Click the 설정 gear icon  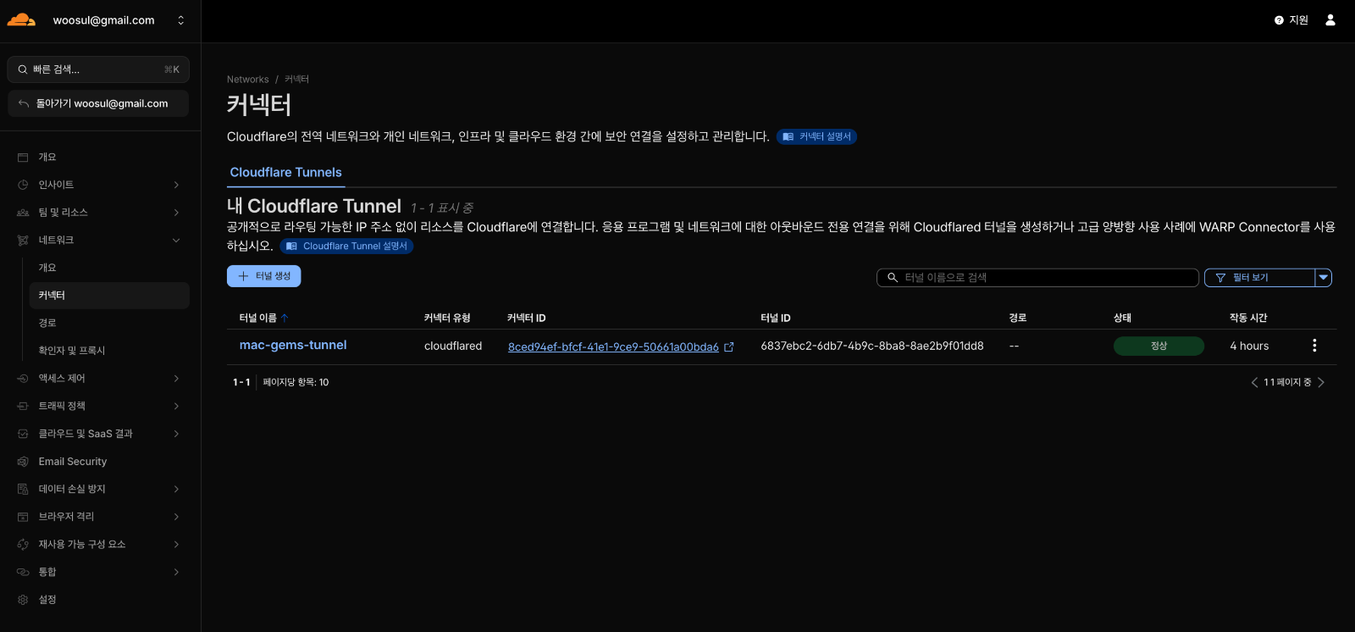[23, 600]
